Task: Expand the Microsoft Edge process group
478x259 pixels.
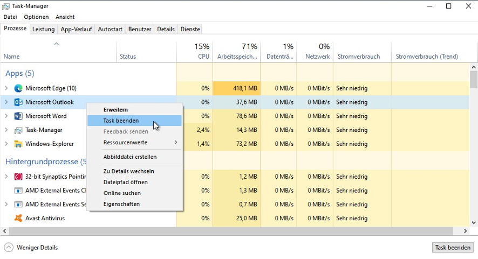Action: click(6, 88)
